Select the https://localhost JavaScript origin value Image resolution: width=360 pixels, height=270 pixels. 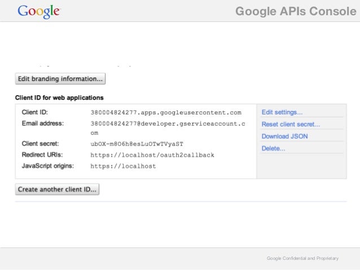[123, 166]
